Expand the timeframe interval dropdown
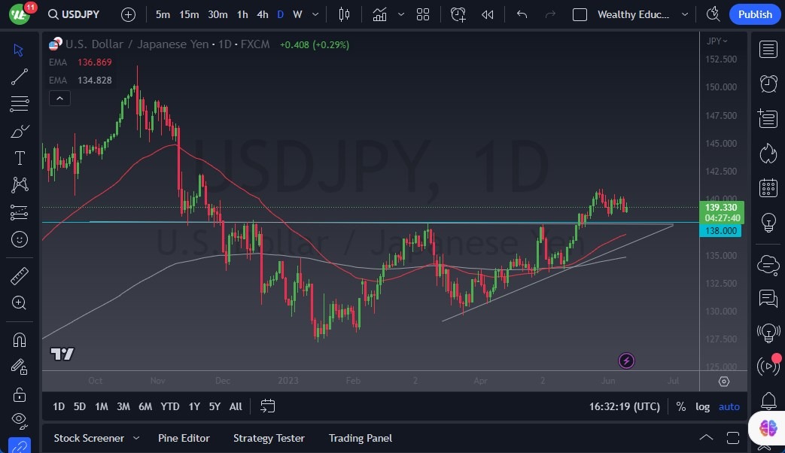Image resolution: width=785 pixels, height=453 pixels. pyautogui.click(x=315, y=14)
